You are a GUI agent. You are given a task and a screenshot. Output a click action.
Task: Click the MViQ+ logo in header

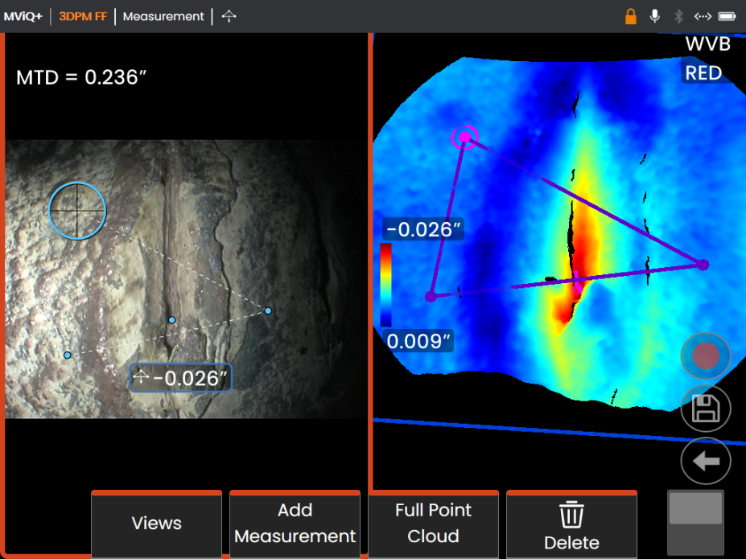pyautogui.click(x=23, y=16)
